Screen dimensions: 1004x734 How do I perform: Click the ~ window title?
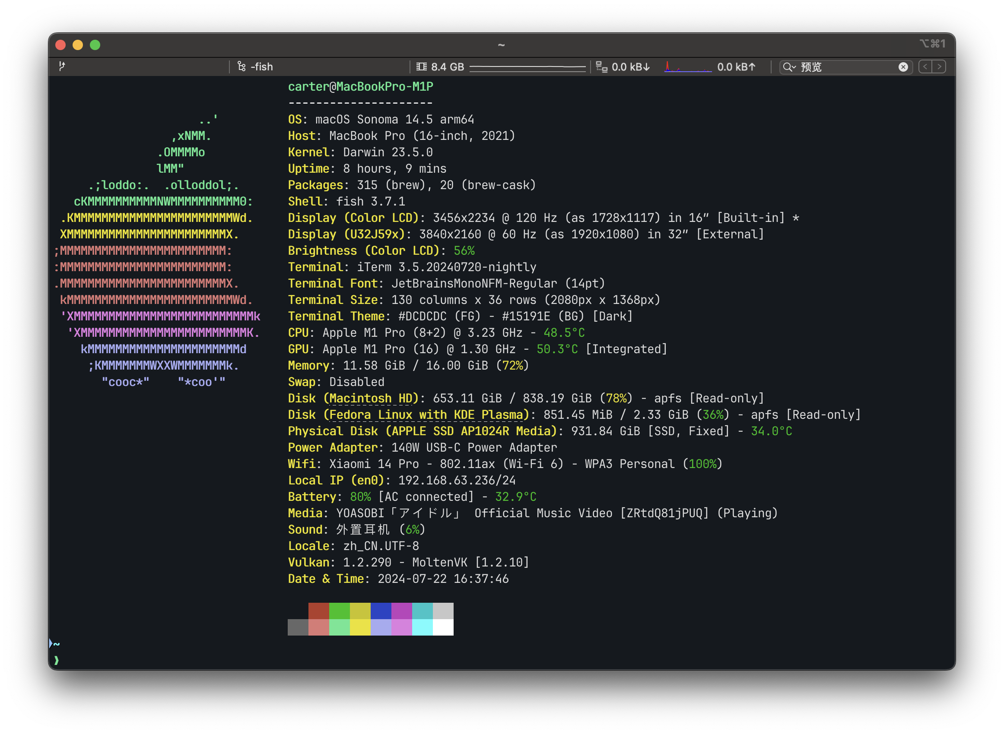[501, 45]
